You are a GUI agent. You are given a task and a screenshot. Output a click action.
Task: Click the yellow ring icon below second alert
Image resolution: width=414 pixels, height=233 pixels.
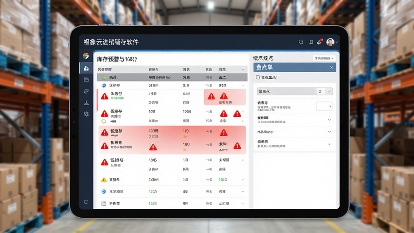point(104,121)
